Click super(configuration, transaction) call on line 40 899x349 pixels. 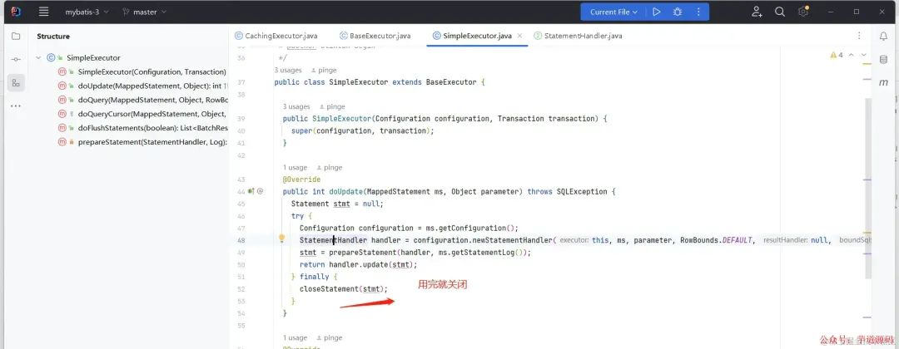tap(360, 130)
